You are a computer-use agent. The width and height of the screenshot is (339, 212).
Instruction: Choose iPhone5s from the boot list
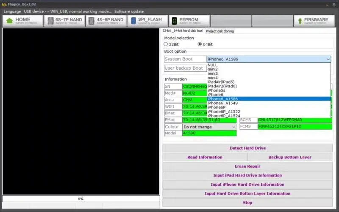[269, 90]
